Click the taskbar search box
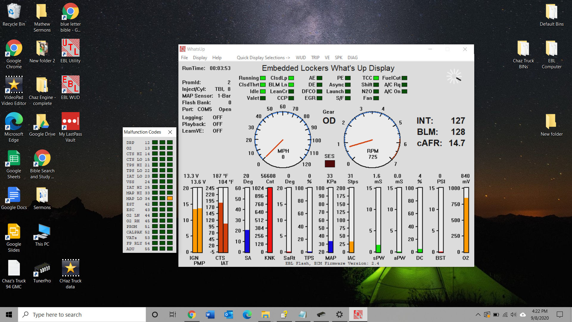The width and height of the screenshot is (572, 322). click(x=82, y=314)
